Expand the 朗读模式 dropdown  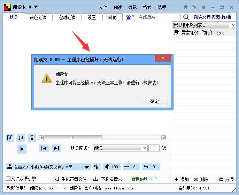tap(120, 148)
